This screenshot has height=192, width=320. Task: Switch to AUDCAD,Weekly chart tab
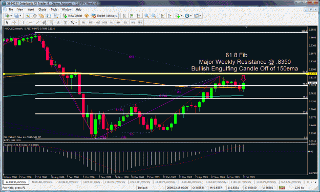pyautogui.click(x=41, y=182)
